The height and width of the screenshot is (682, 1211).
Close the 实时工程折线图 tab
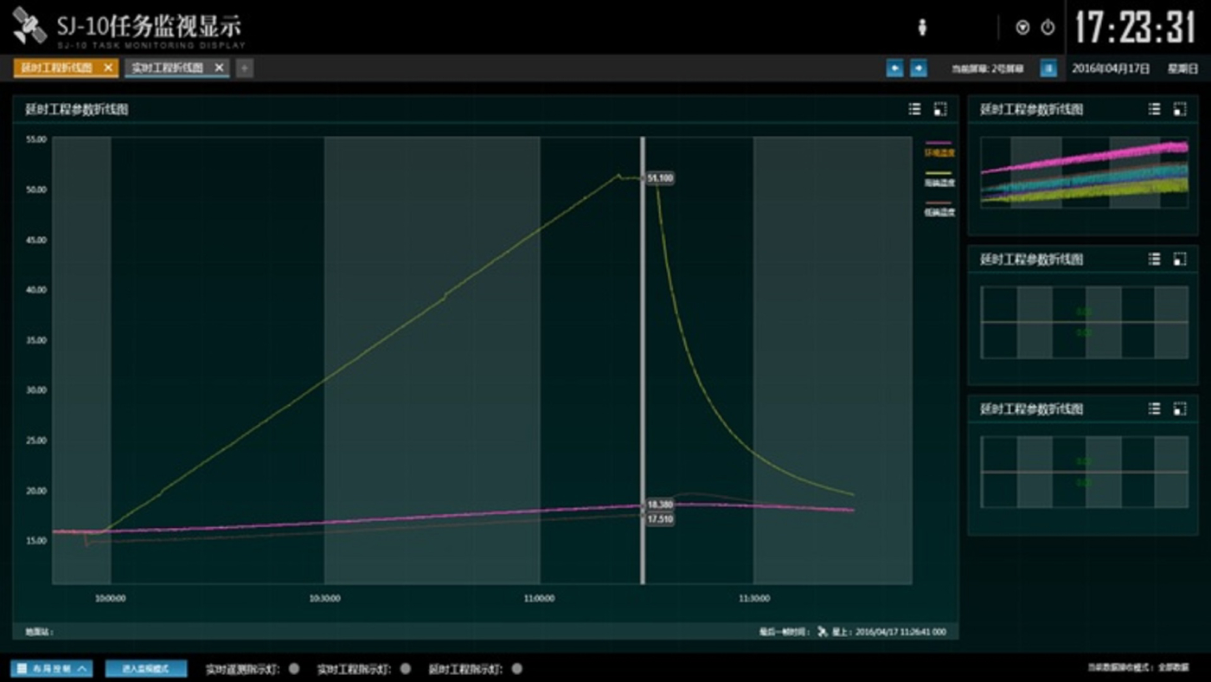(220, 68)
